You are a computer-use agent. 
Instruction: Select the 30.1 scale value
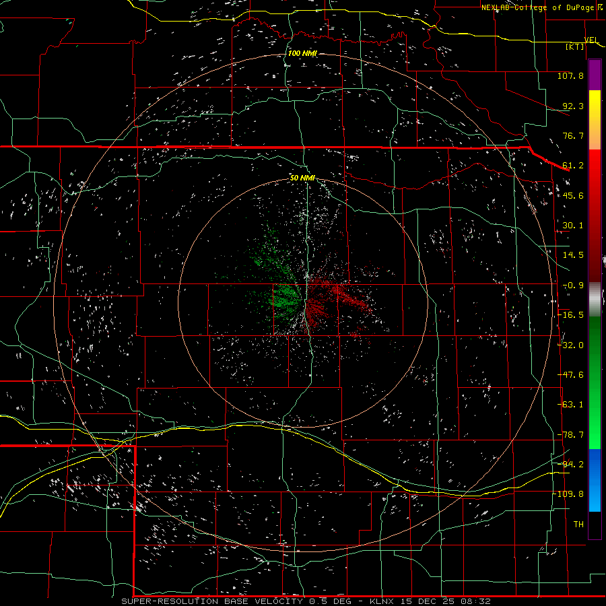[573, 226]
